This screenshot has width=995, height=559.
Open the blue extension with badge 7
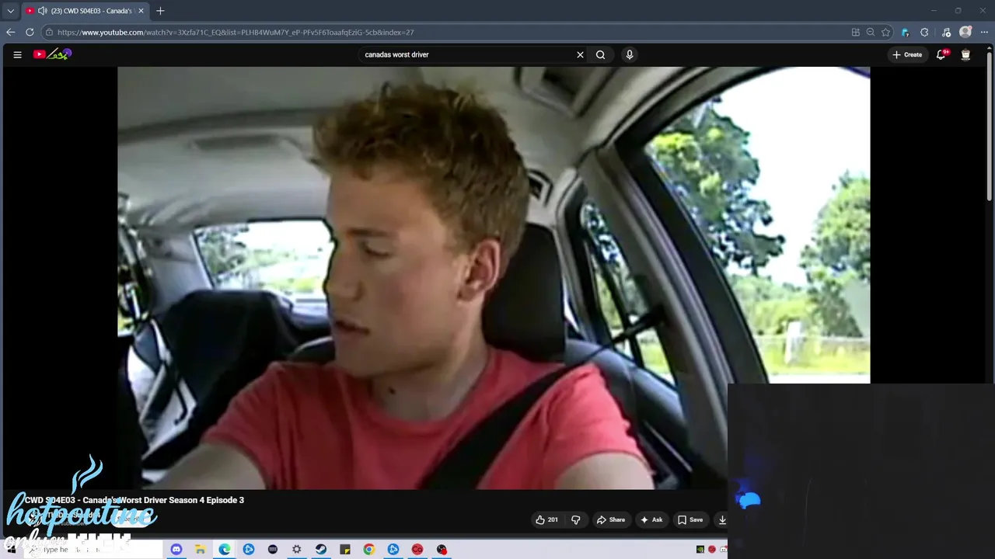(905, 32)
